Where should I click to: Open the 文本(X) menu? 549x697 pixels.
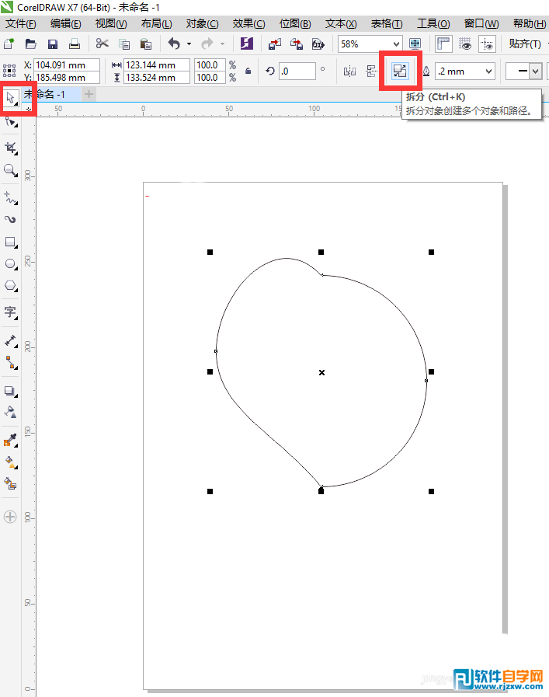pos(341,23)
